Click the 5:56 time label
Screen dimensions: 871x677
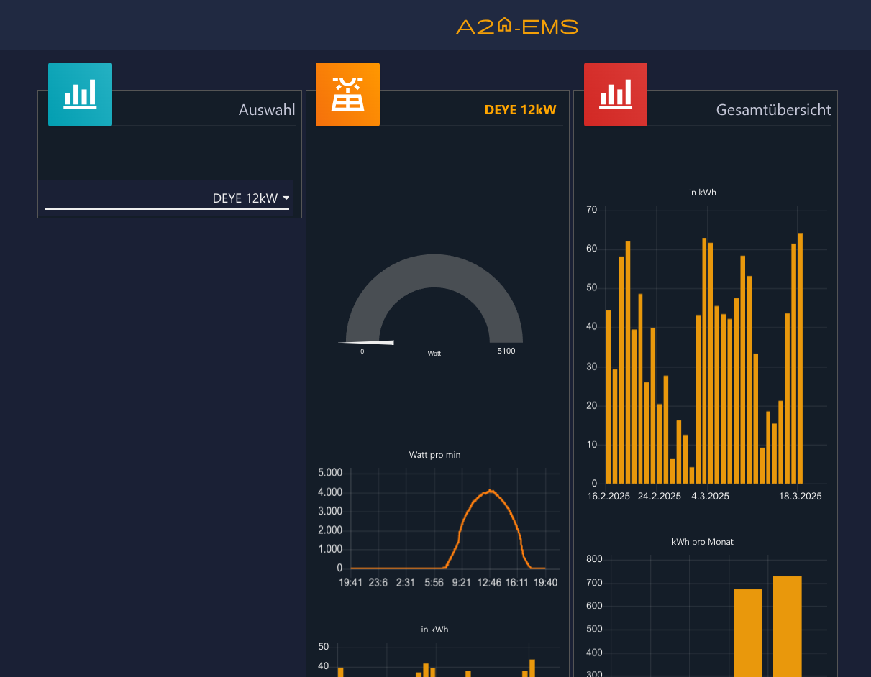[434, 583]
